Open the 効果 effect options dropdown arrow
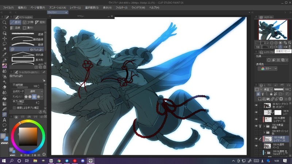292x164 pixels. [287, 60]
